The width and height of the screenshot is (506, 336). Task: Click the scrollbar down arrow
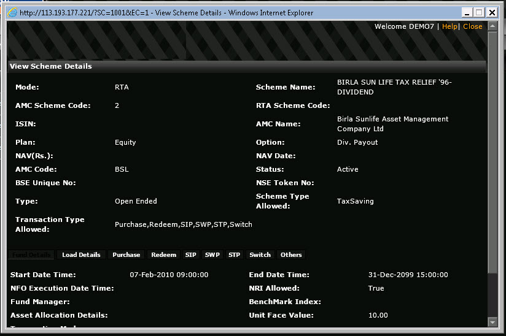[x=492, y=322]
